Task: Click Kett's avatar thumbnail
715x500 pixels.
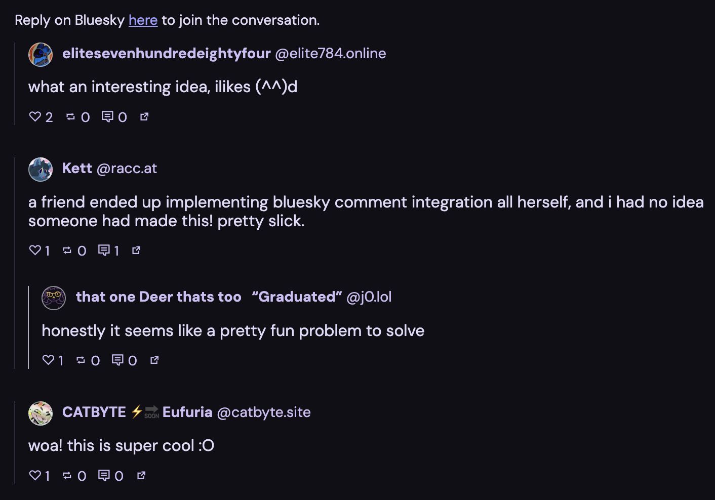Action: pos(41,170)
